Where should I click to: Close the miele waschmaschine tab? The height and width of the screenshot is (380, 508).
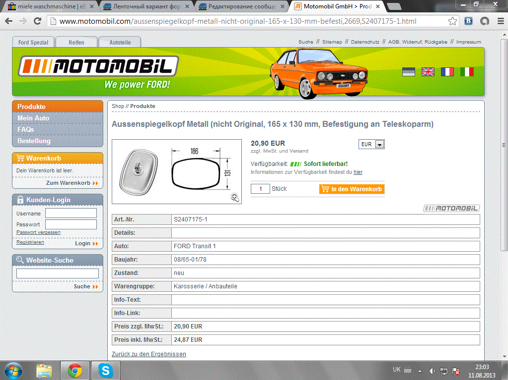click(91, 6)
